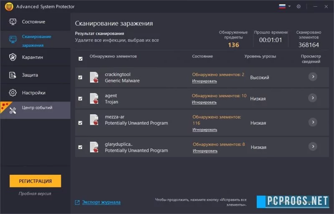Open language dropdown arrow next to flag
Screen dimensions: 334x214
click(289, 6)
